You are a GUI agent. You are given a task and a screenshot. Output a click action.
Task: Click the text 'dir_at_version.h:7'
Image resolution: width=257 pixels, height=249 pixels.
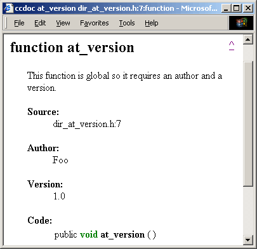point(87,124)
